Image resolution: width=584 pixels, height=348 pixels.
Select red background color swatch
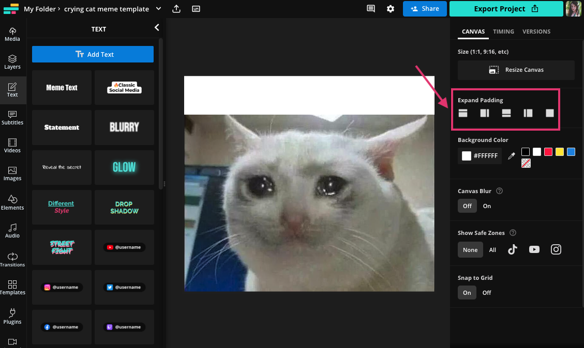[x=548, y=152]
